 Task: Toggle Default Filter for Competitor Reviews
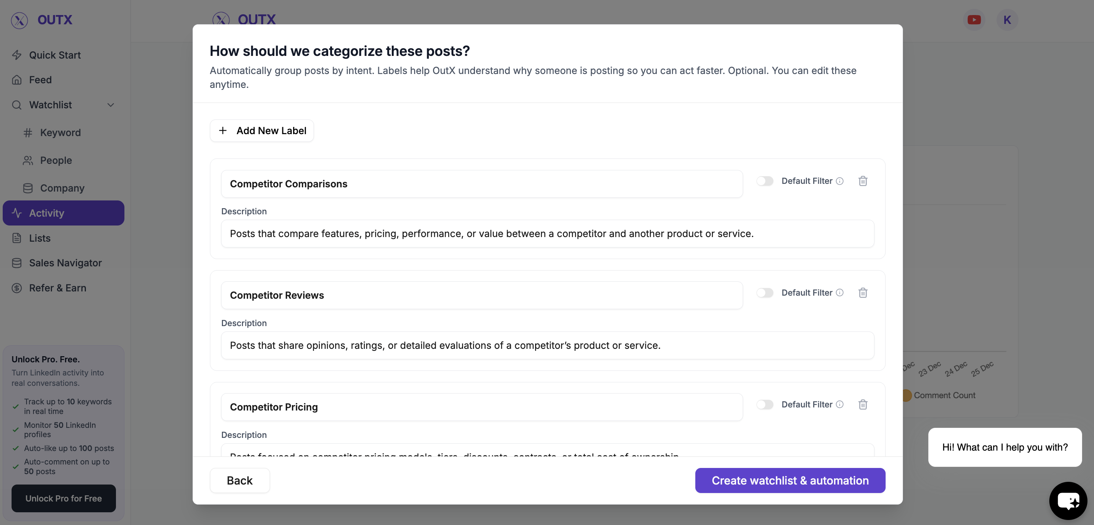765,293
